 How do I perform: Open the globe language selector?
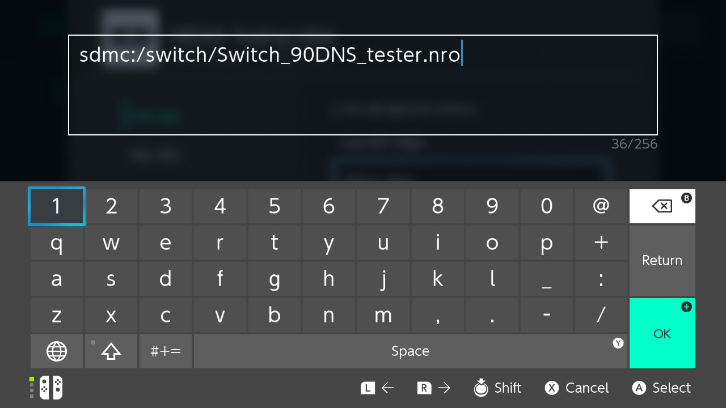click(x=57, y=351)
